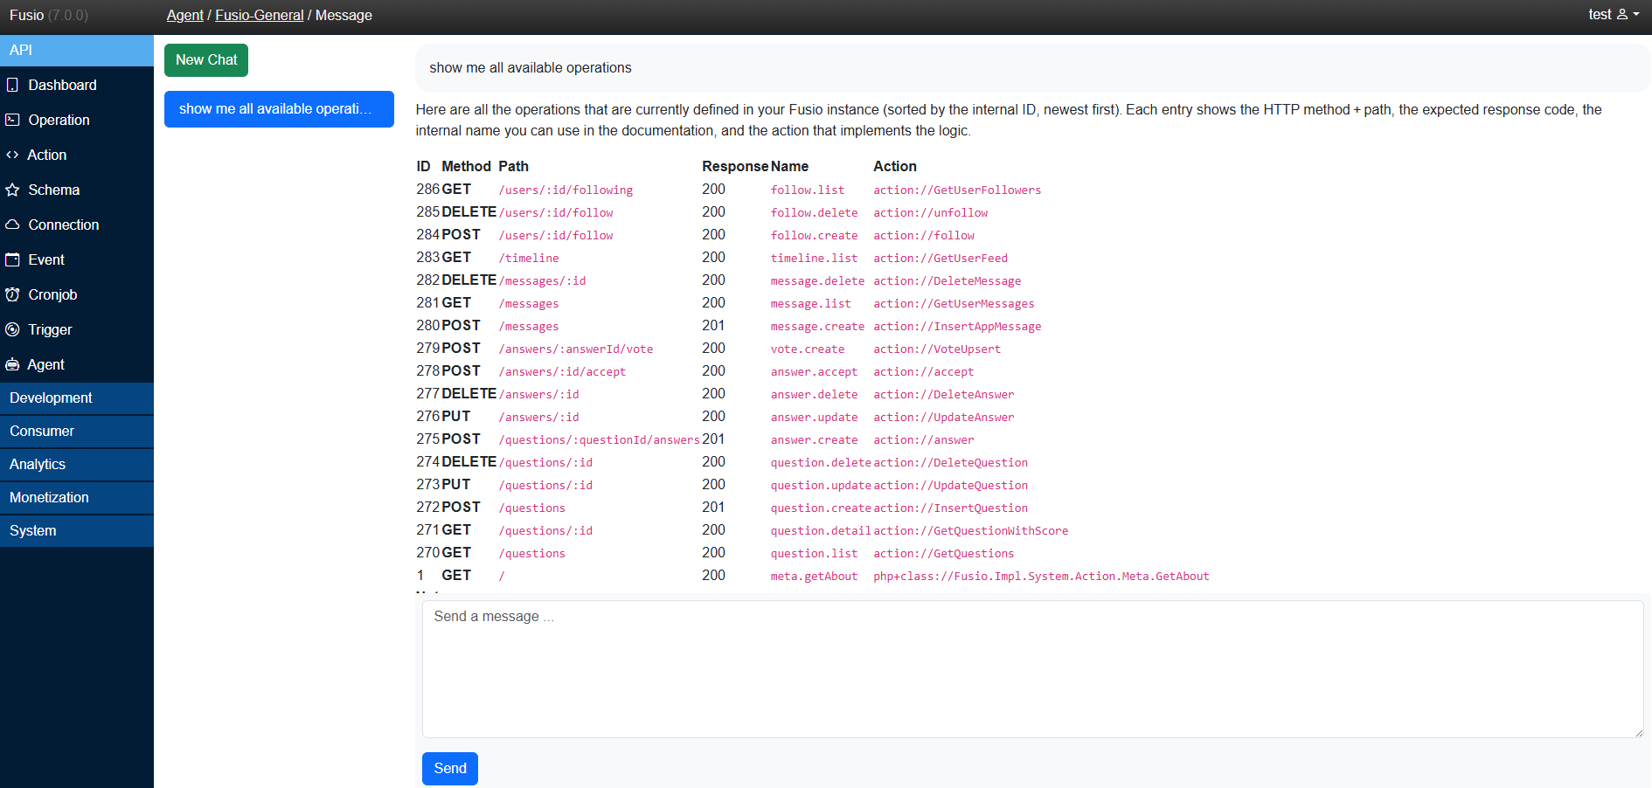
Task: Click the Schema star icon
Action: click(12, 190)
